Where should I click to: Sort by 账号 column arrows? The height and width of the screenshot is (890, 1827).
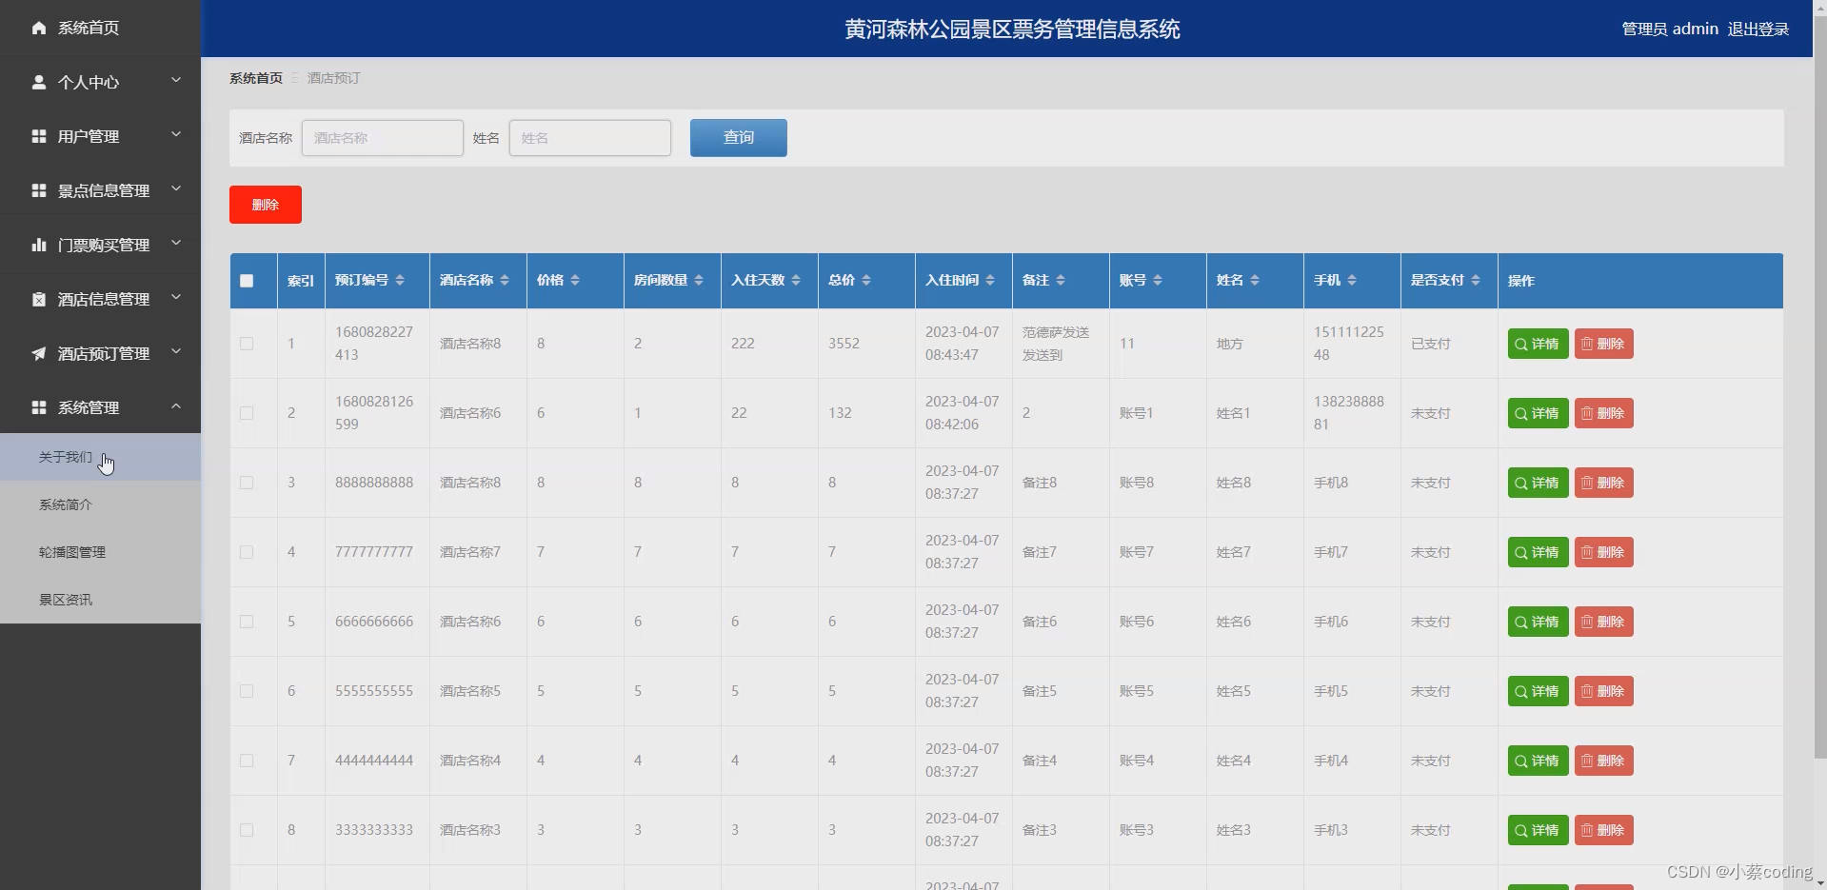tap(1158, 280)
